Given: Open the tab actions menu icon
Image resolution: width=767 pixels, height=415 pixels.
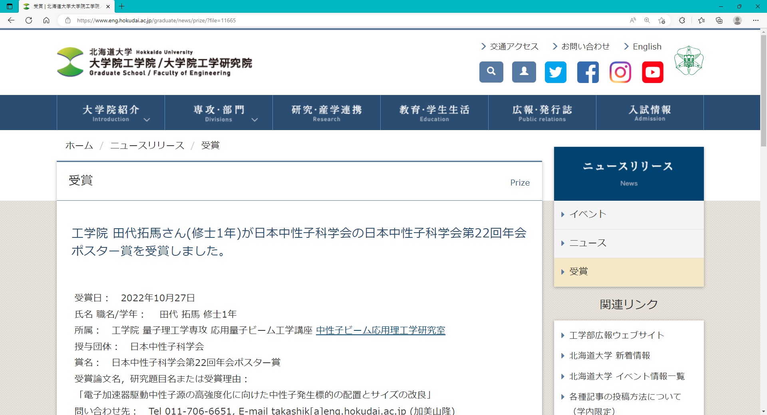Looking at the screenshot, I should click(10, 6).
